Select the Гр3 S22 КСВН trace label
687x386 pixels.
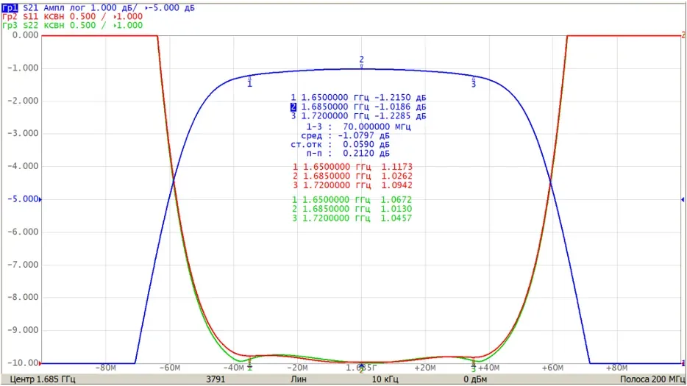(72, 26)
